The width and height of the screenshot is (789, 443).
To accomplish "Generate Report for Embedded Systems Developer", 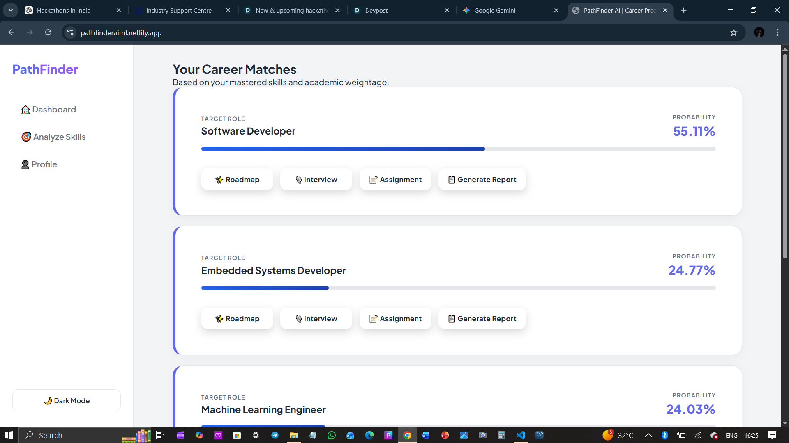I will point(482,318).
